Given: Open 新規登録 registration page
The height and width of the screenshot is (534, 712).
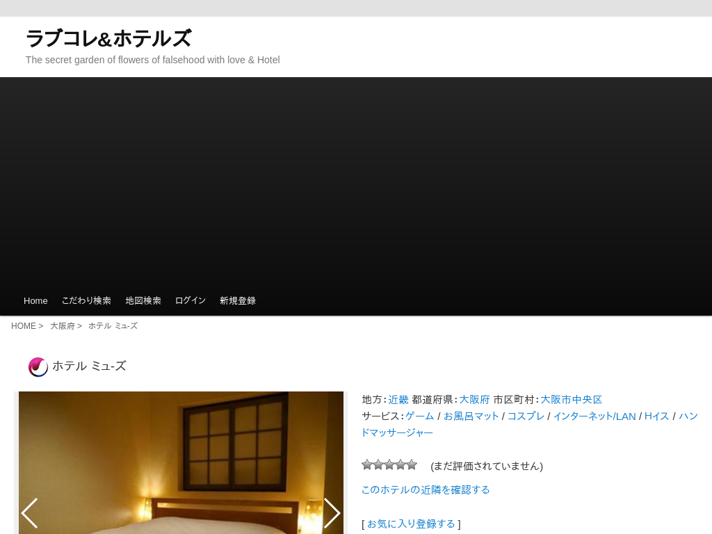Looking at the screenshot, I should coord(238,300).
